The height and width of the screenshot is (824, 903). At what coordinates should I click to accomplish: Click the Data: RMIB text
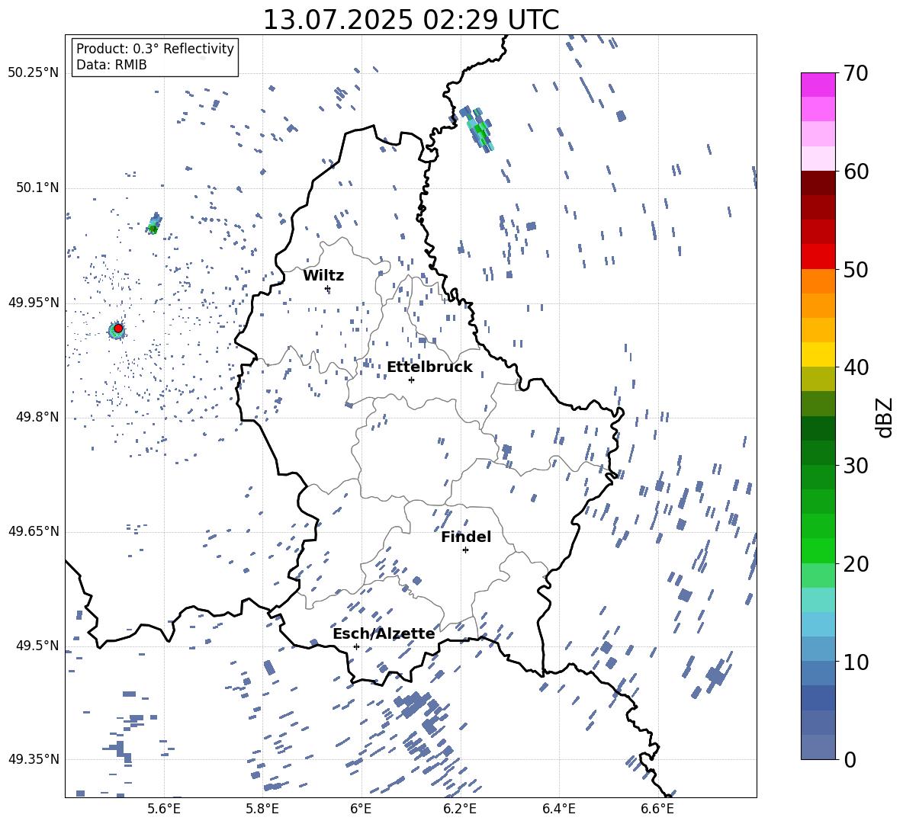(111, 65)
